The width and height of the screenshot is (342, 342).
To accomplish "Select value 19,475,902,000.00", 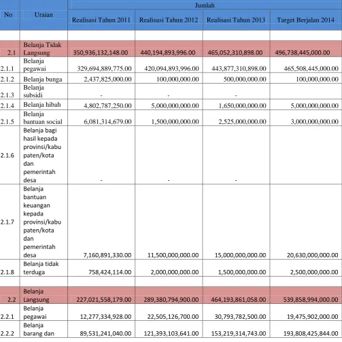I will coord(313,317).
